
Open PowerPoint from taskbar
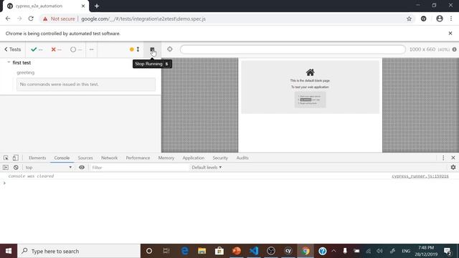(x=237, y=251)
